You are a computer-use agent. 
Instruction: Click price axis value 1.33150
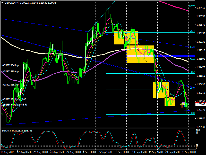click(x=201, y=33)
